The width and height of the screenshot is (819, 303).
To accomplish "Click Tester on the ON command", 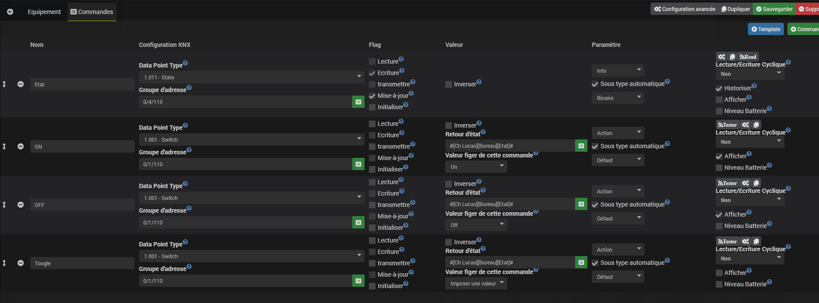I will click(x=727, y=125).
